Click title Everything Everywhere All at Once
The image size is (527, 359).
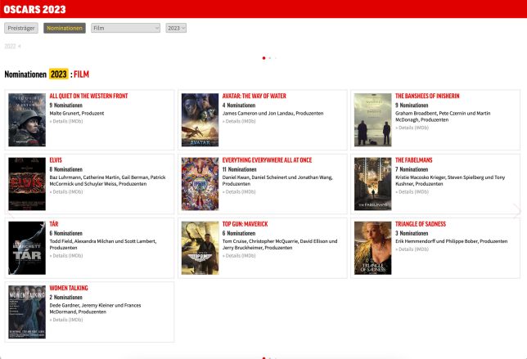click(x=268, y=160)
